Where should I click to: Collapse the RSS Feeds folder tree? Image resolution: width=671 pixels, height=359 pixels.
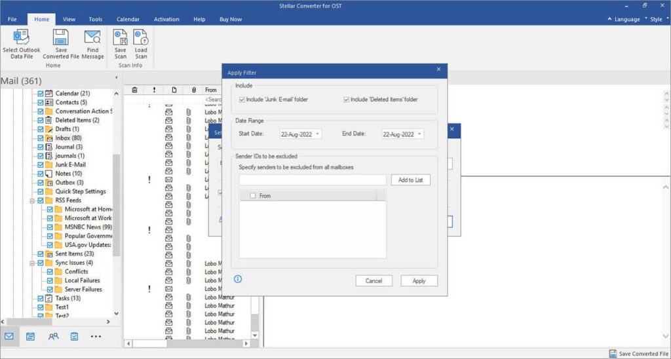pos(31,200)
